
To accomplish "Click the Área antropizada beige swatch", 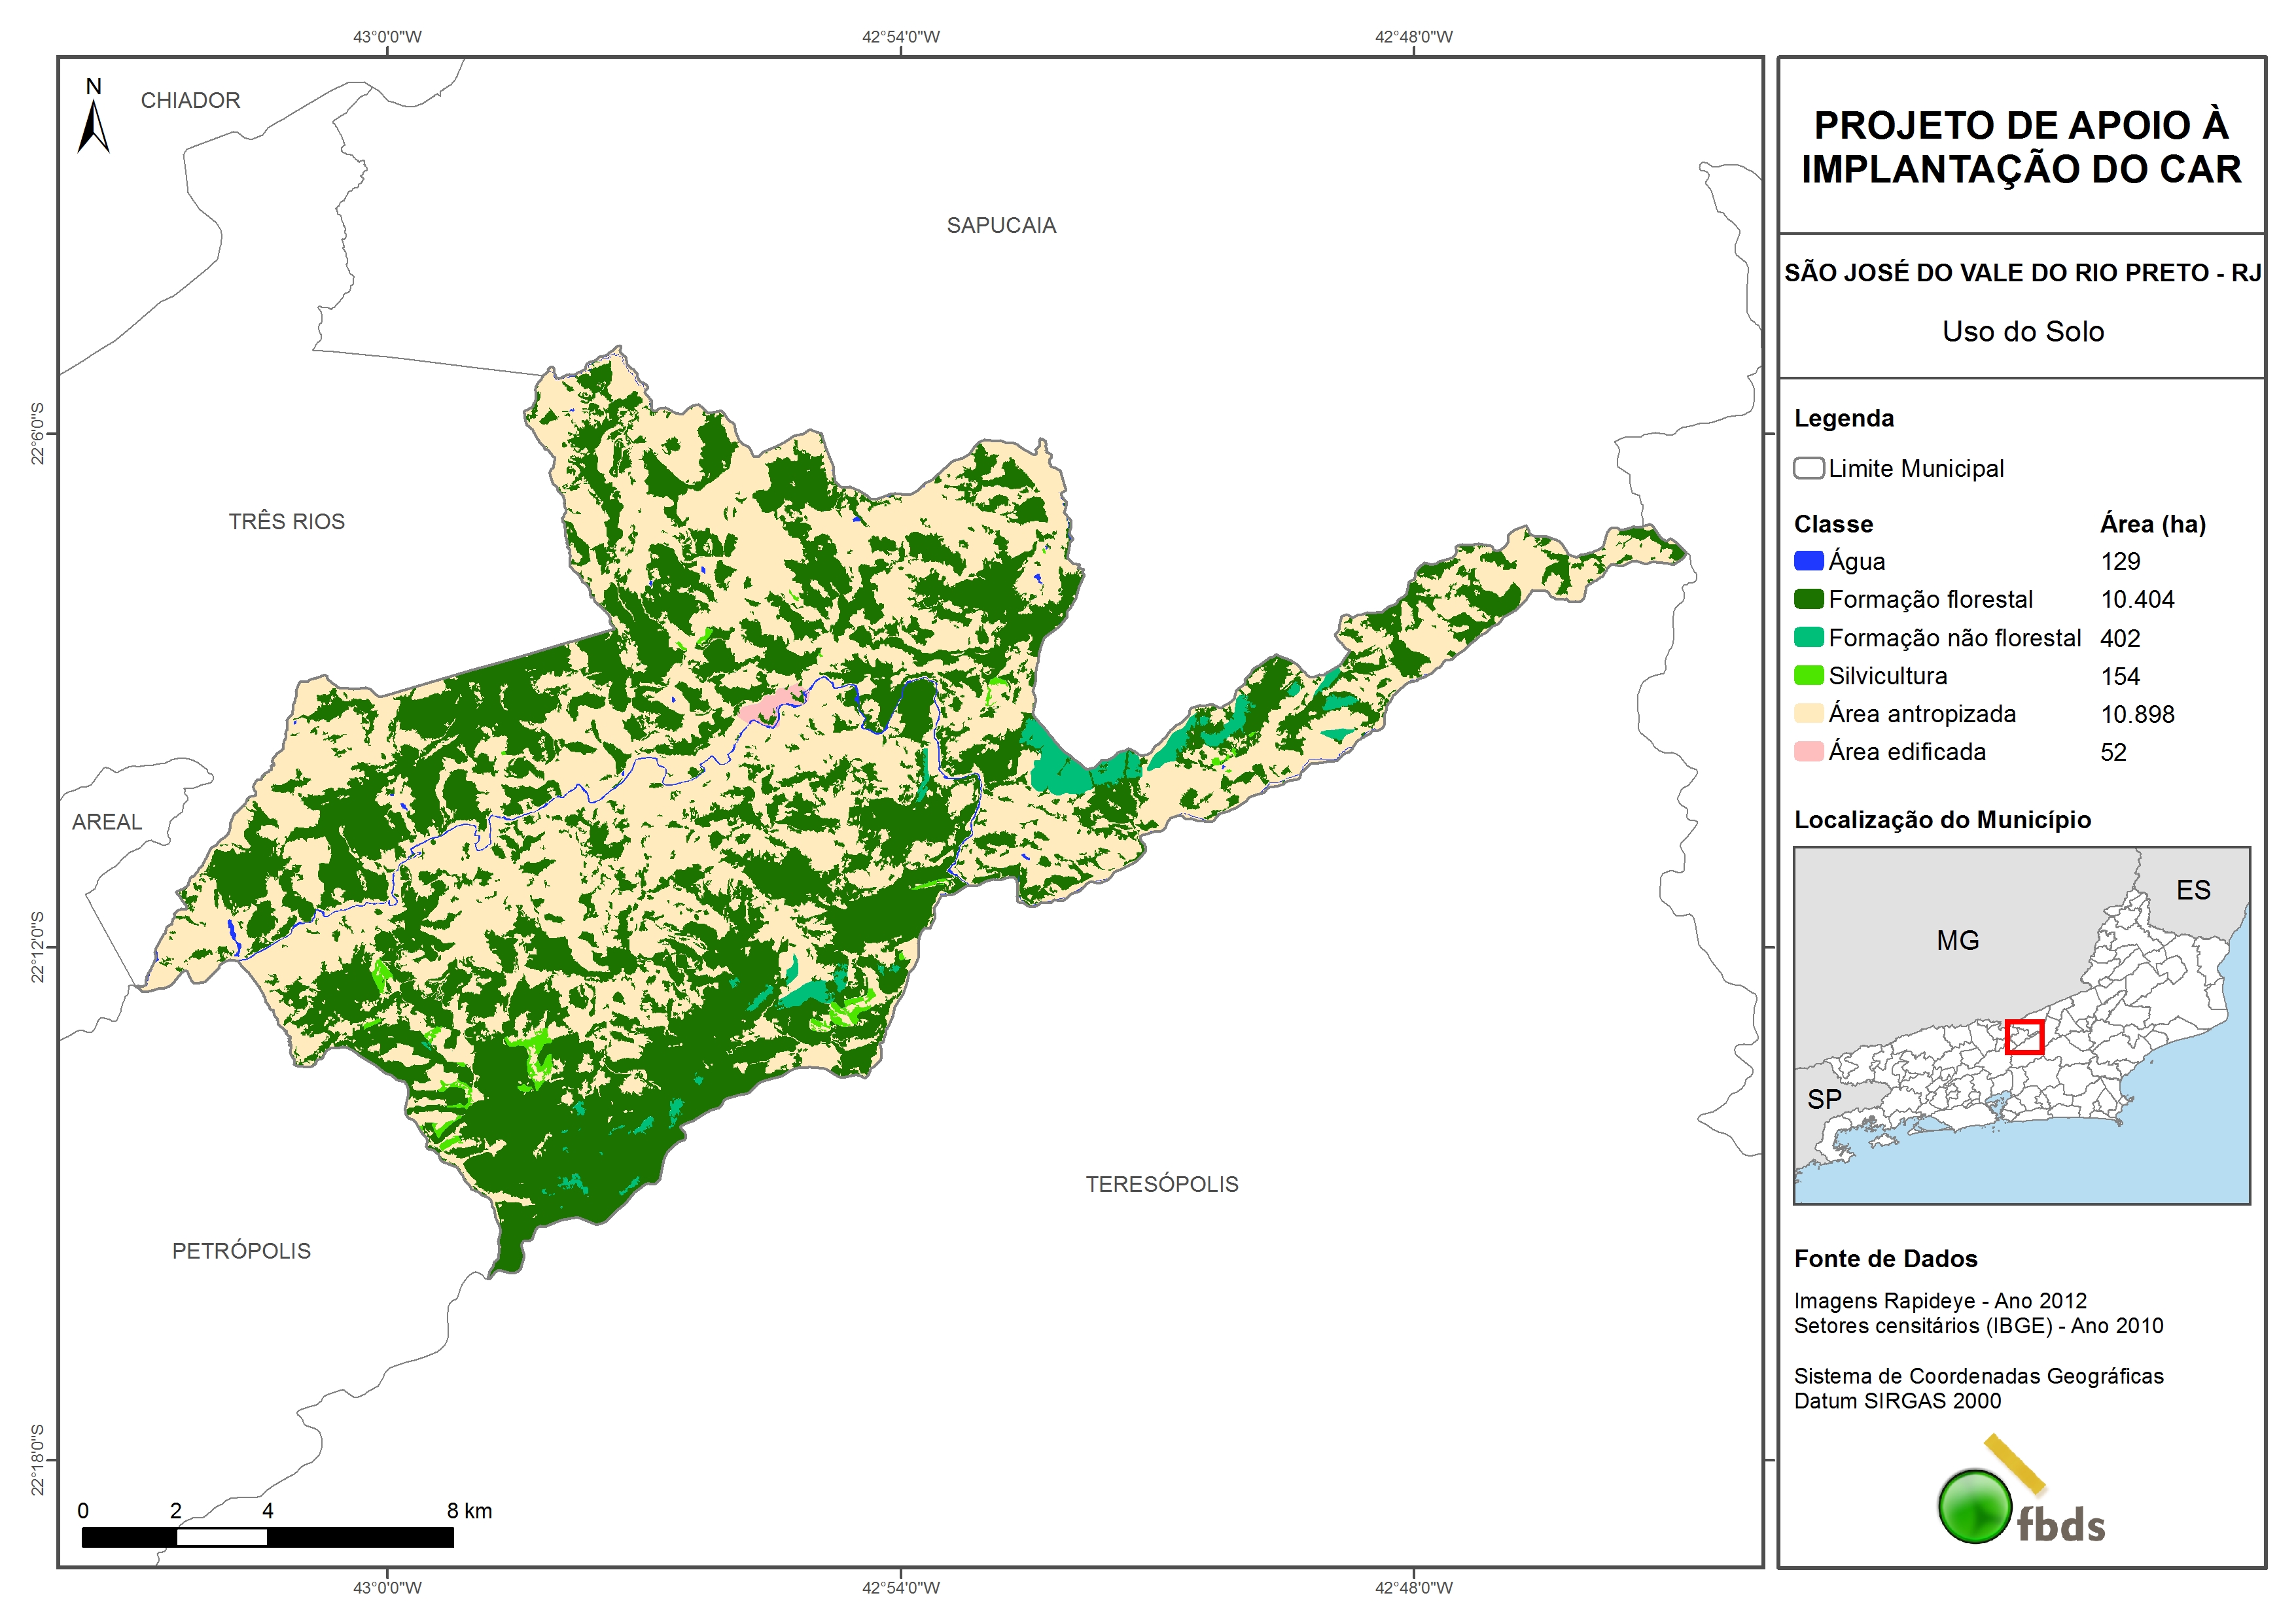I will [1808, 713].
